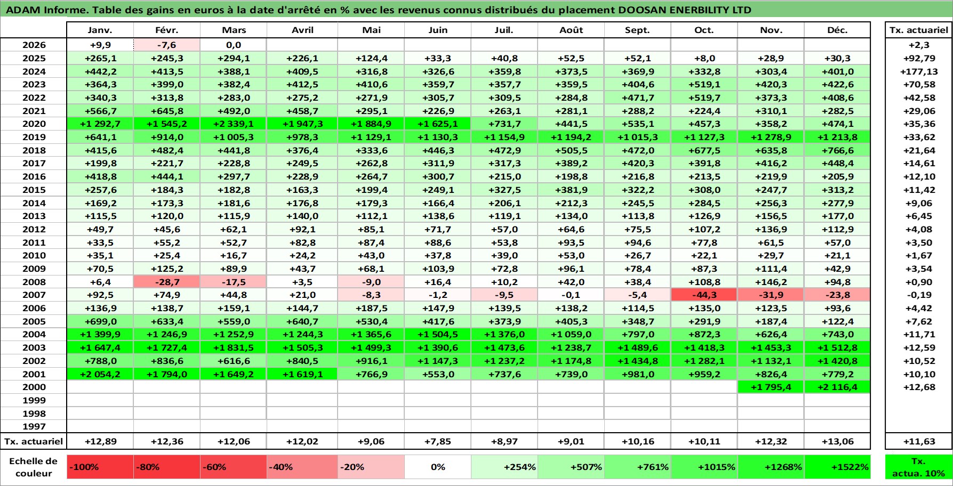The height and width of the screenshot is (486, 953).
Task: Click the +1268% legend swatch
Action: click(x=771, y=467)
